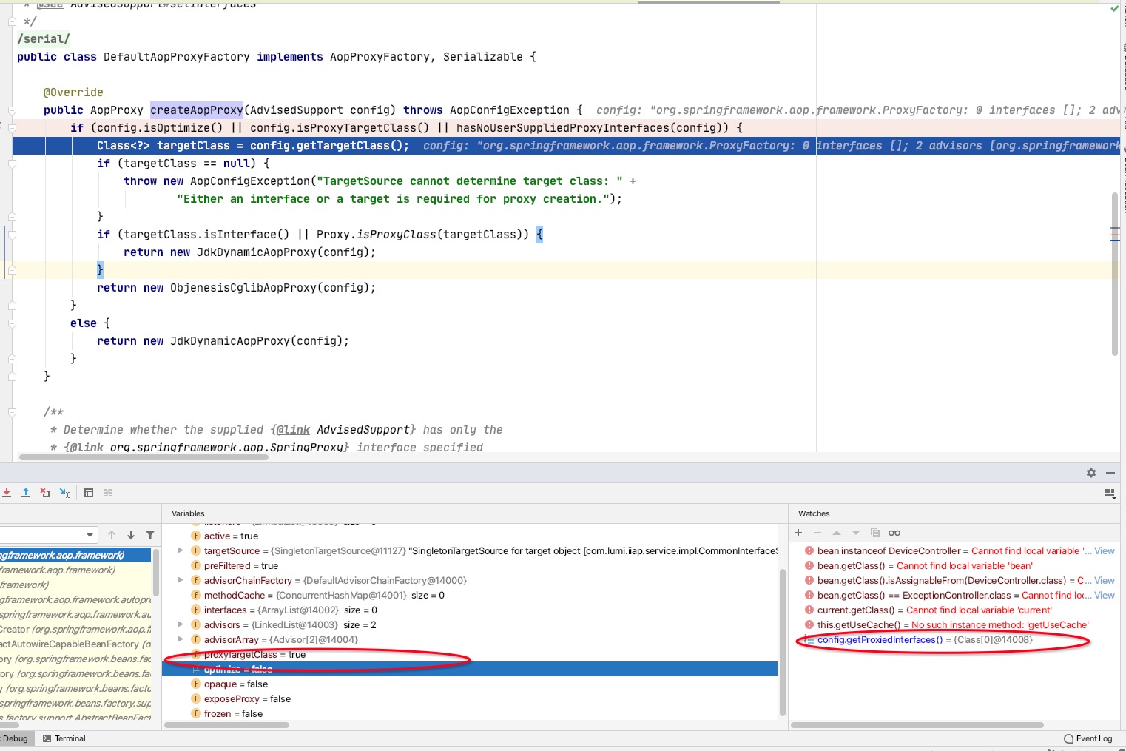Image resolution: width=1126 pixels, height=751 pixels.
Task: Toggle Show Watches in Variables glasses icon
Action: pos(894,533)
